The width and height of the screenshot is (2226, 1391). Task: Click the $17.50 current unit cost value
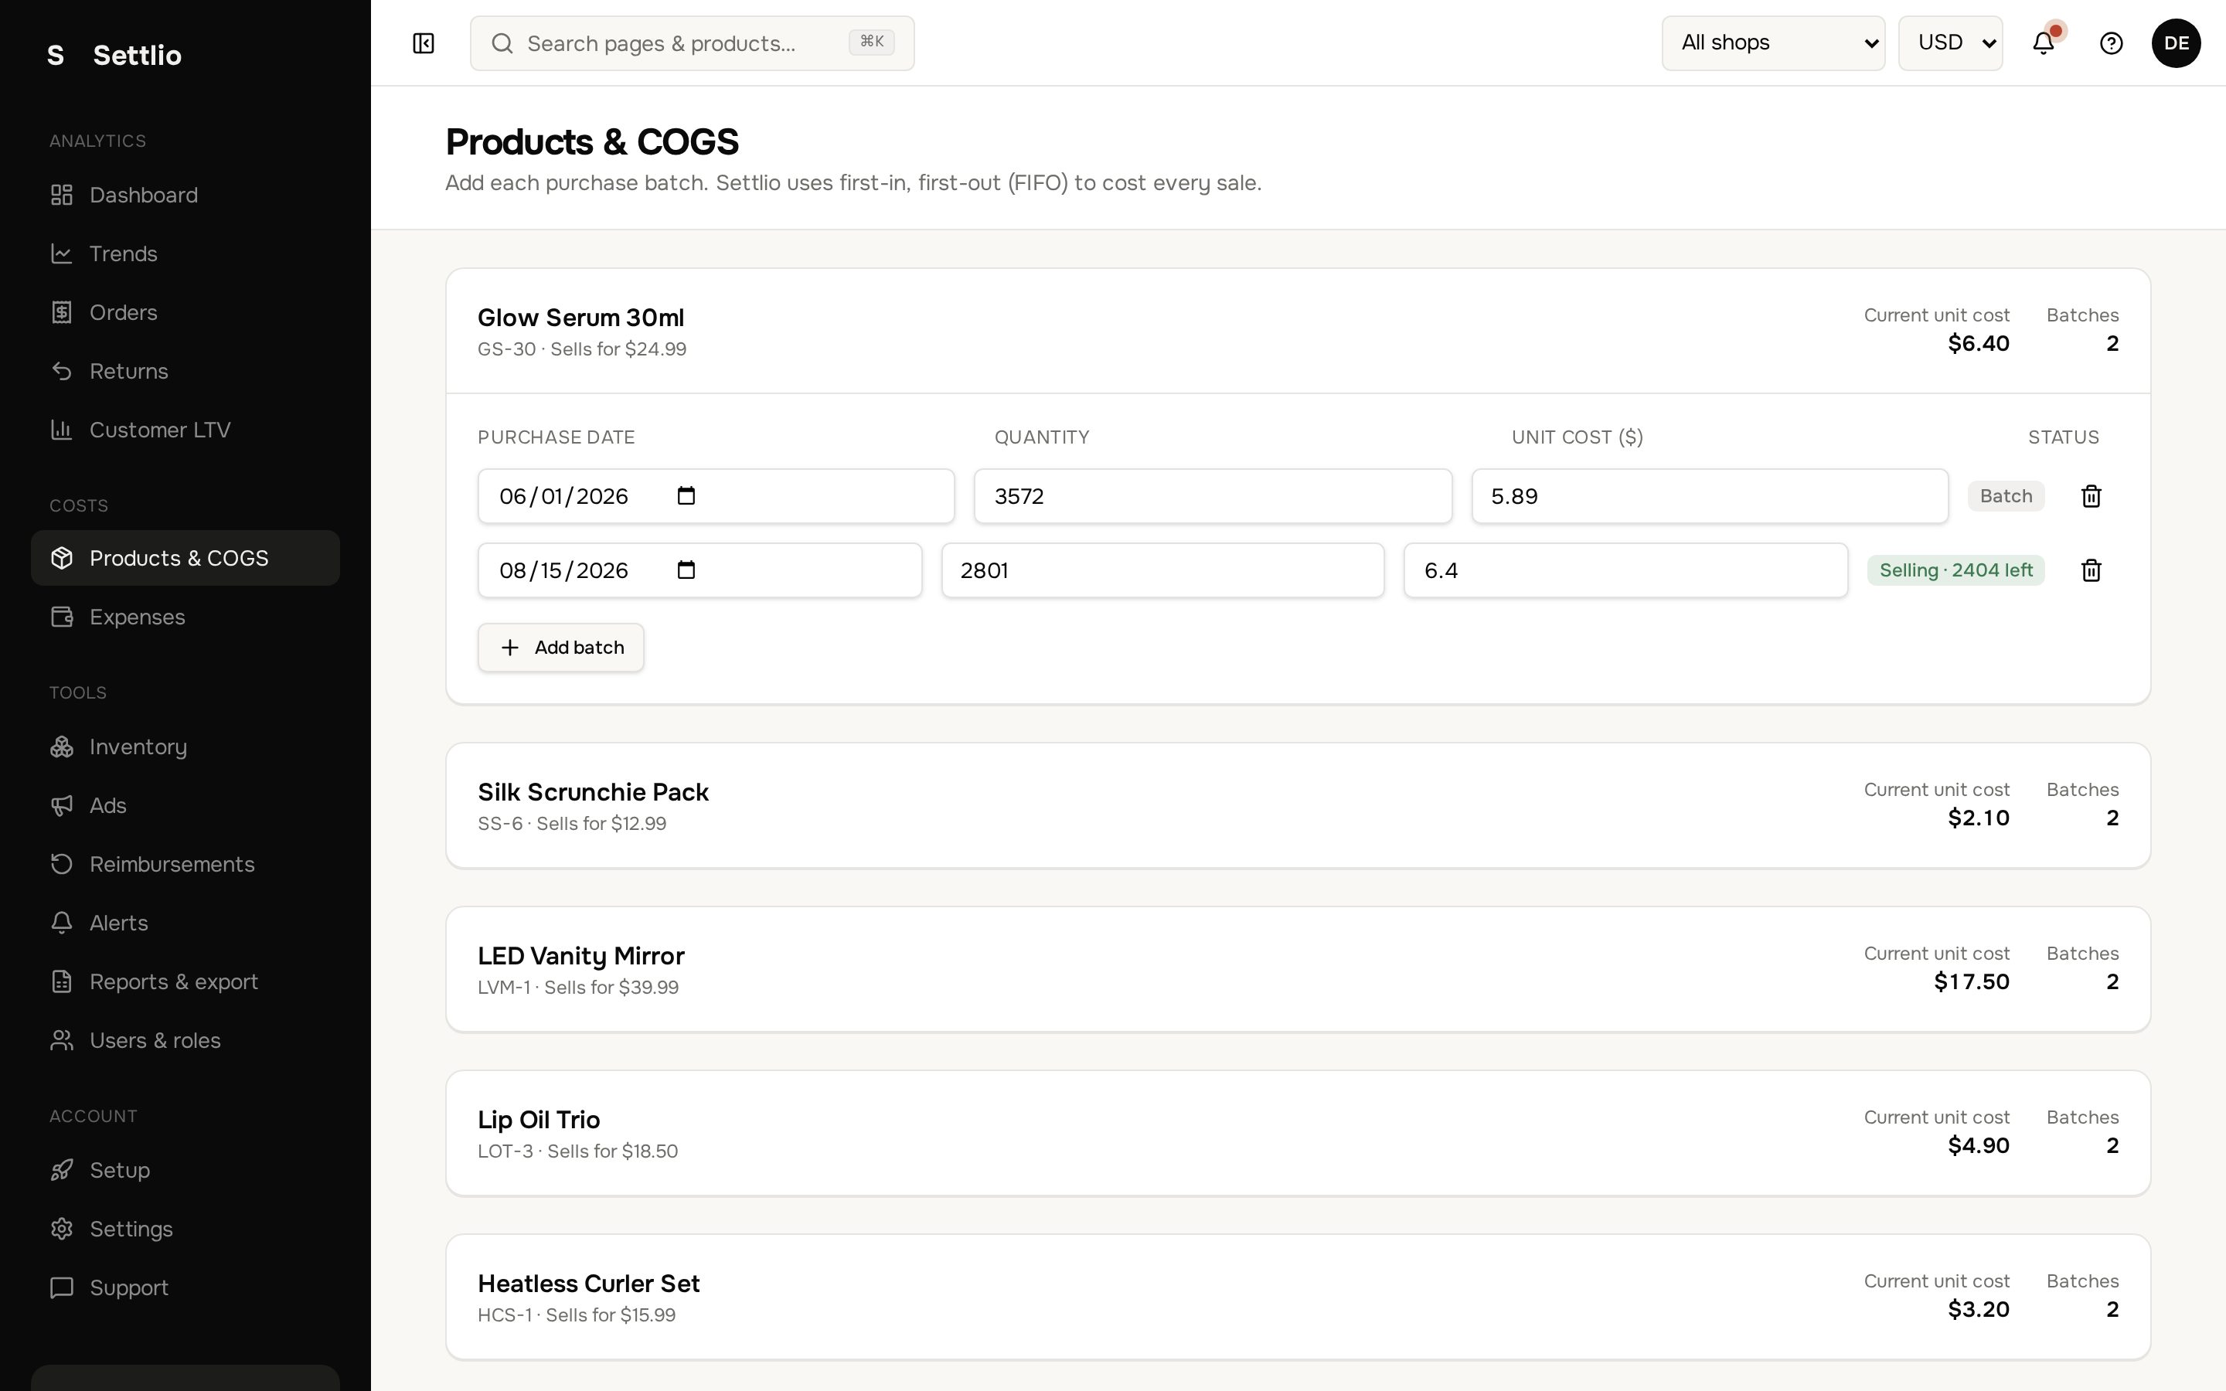click(1971, 982)
